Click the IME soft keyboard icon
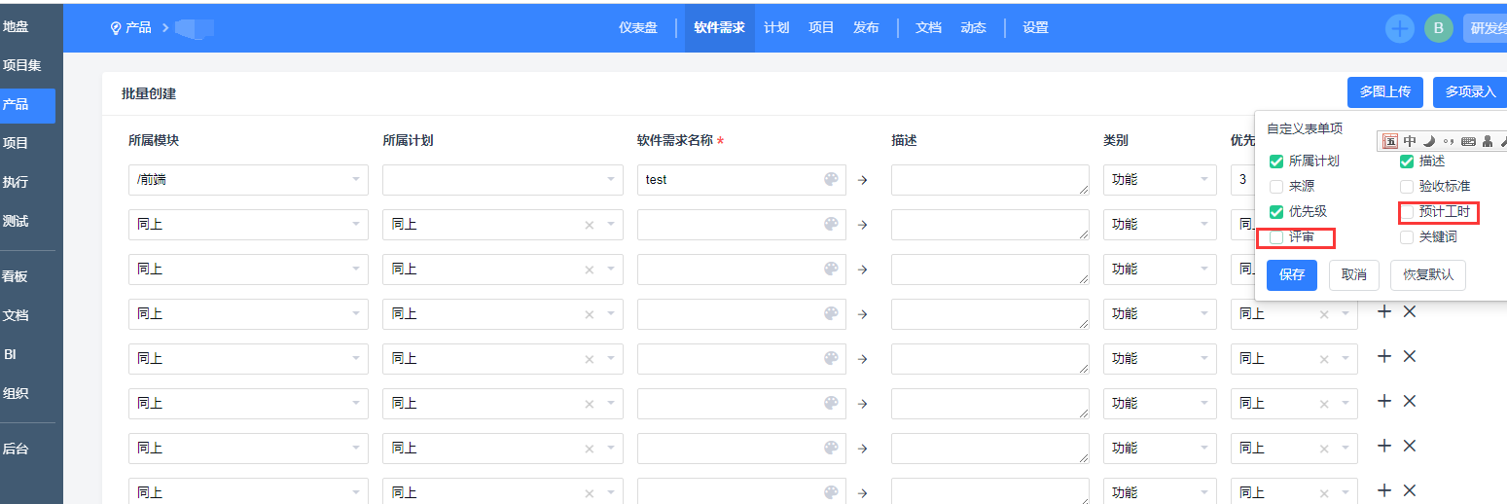Image resolution: width=1507 pixels, height=504 pixels. point(1468,141)
